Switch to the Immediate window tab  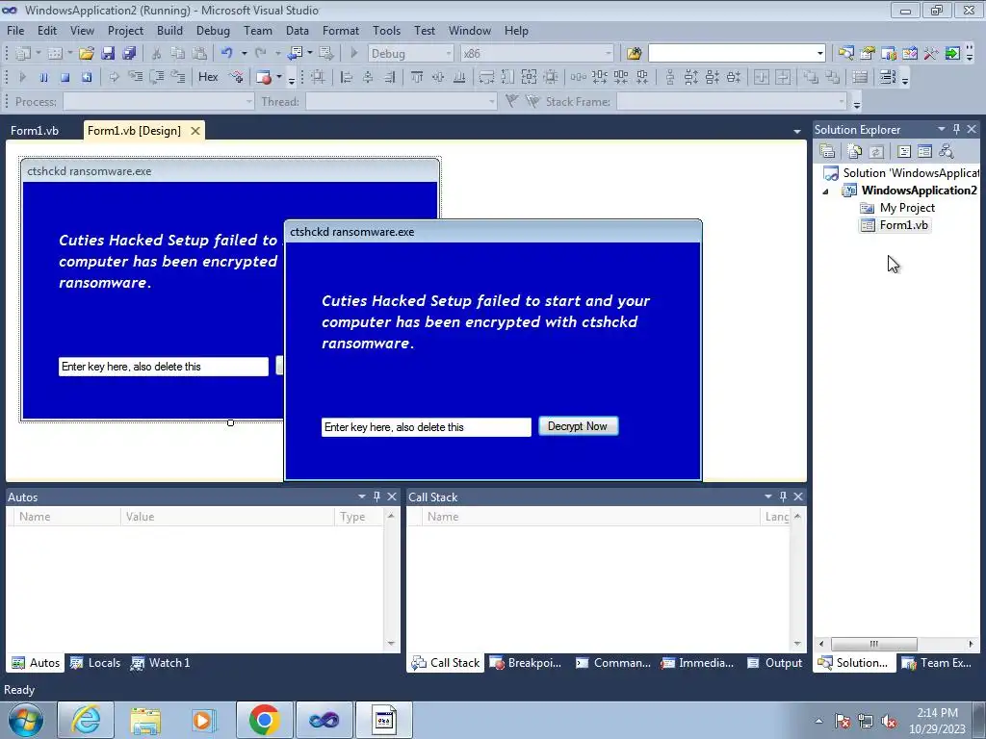[697, 662]
